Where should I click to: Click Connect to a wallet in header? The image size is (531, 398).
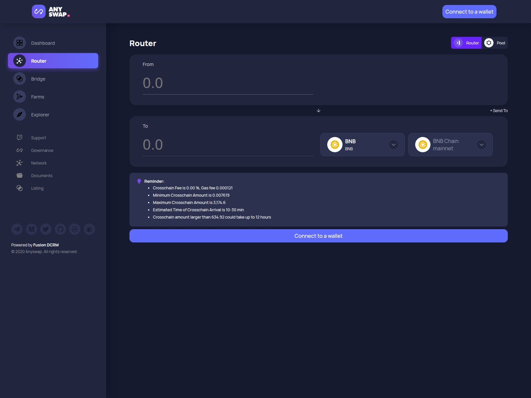pyautogui.click(x=469, y=12)
